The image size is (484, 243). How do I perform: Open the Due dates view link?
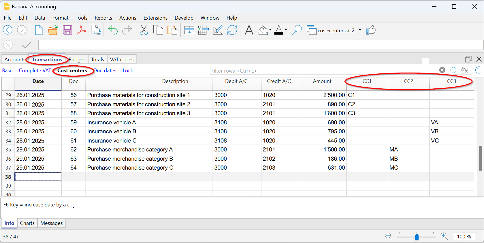[106, 71]
